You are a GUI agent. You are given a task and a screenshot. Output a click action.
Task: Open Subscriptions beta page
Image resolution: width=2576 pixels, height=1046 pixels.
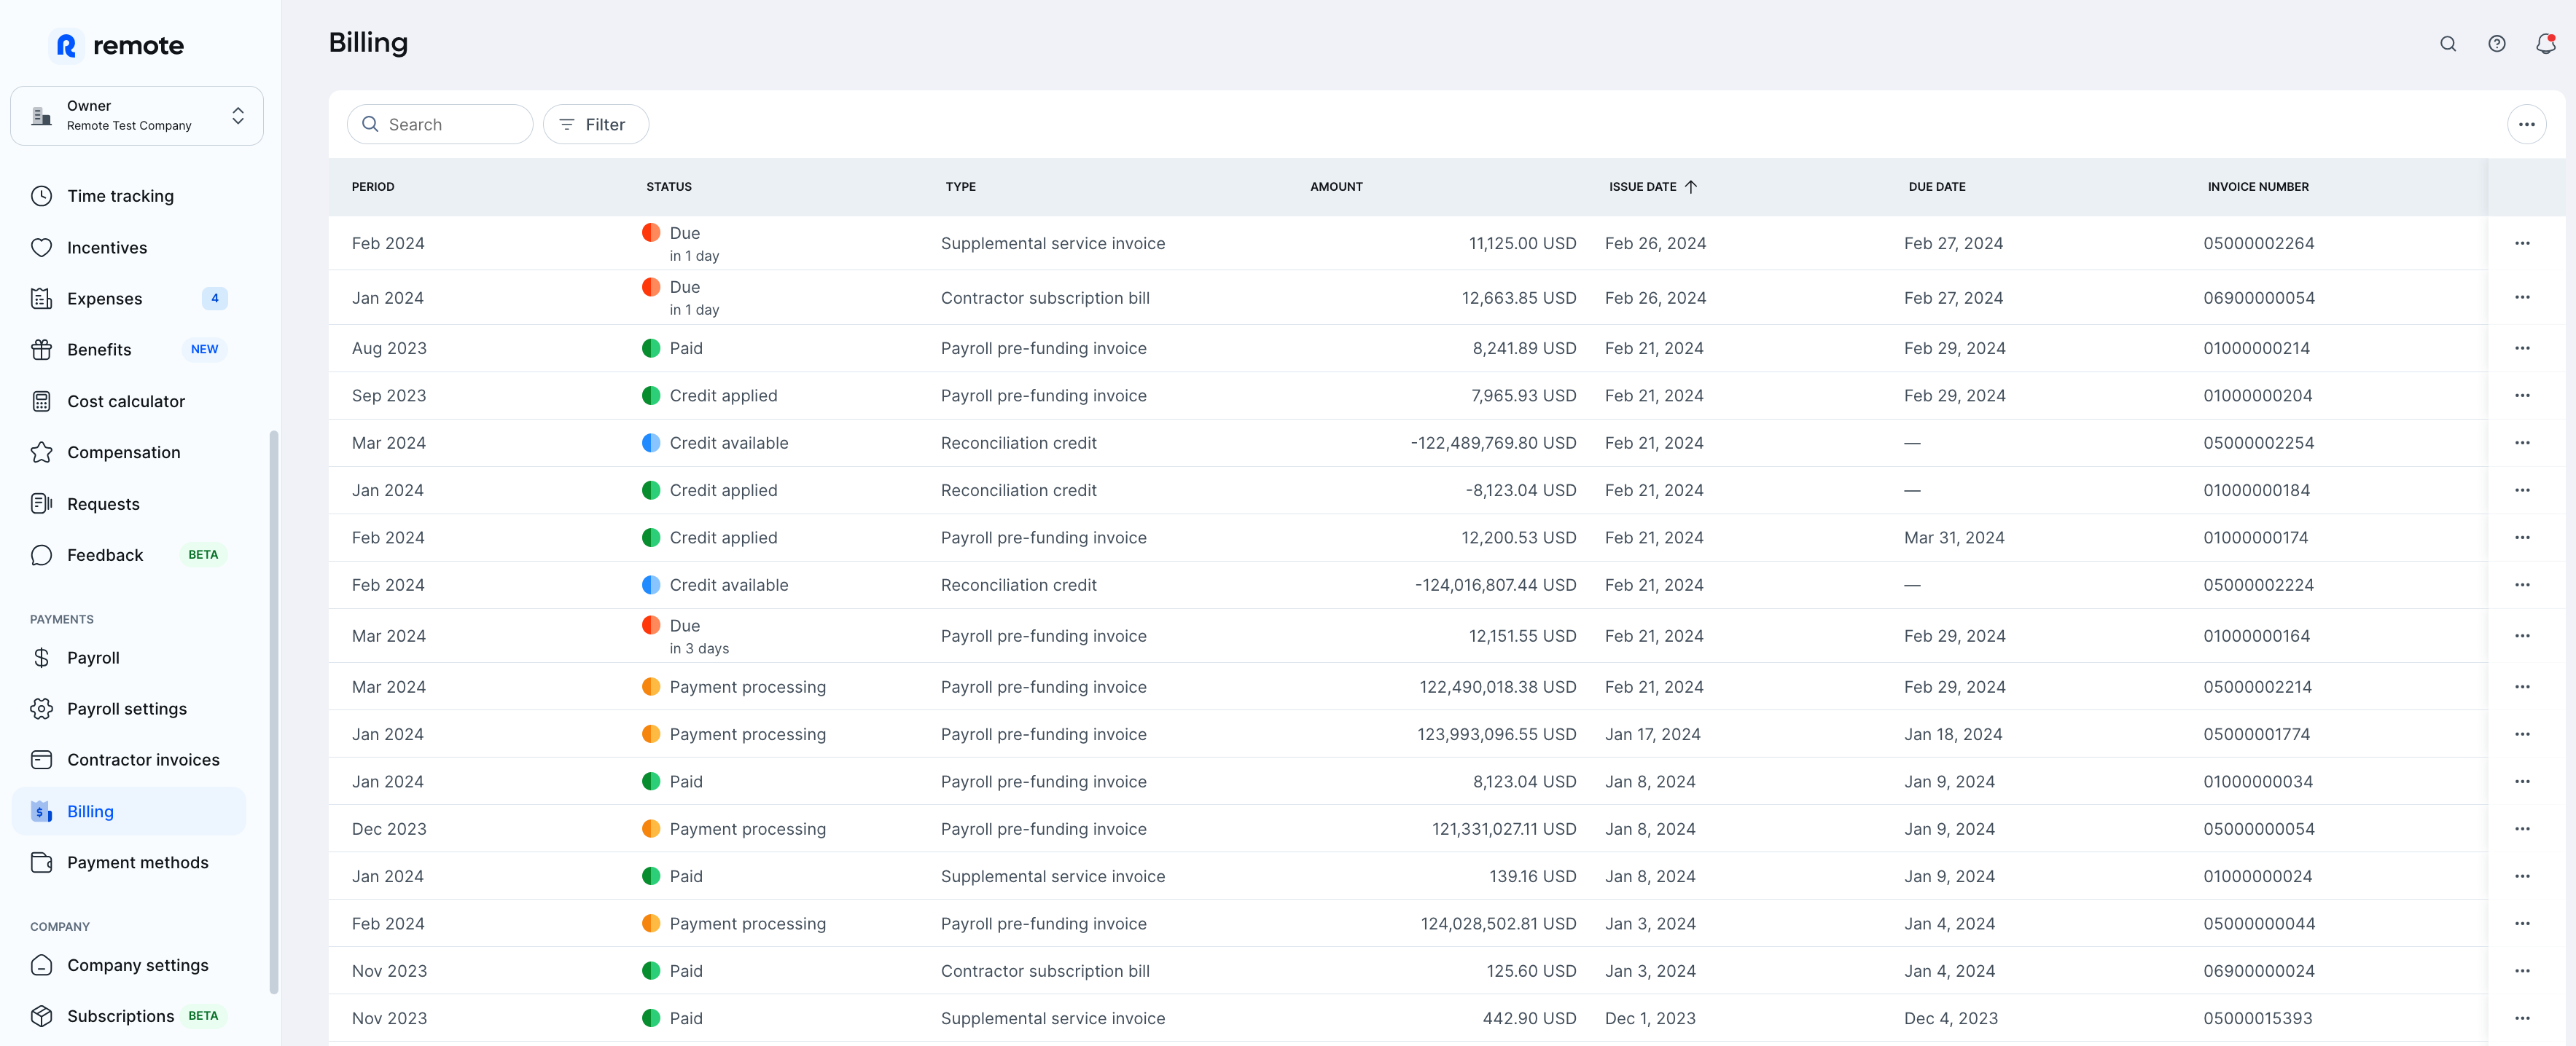pyautogui.click(x=129, y=1016)
